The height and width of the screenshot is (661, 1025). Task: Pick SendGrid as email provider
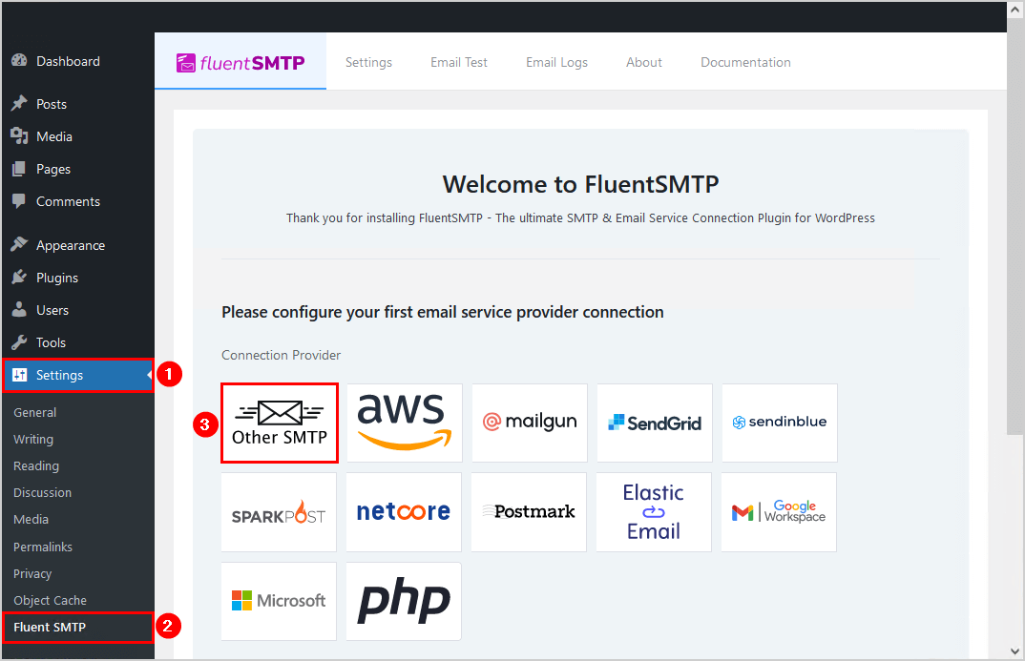[655, 423]
